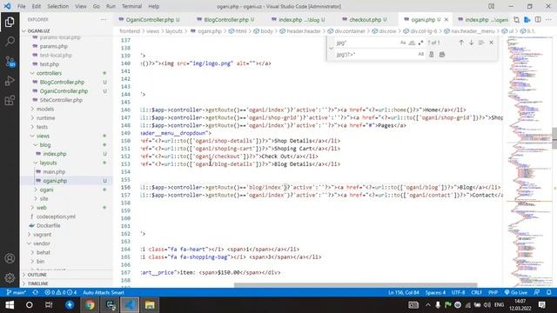Click the Go Live status bar button

515,292
